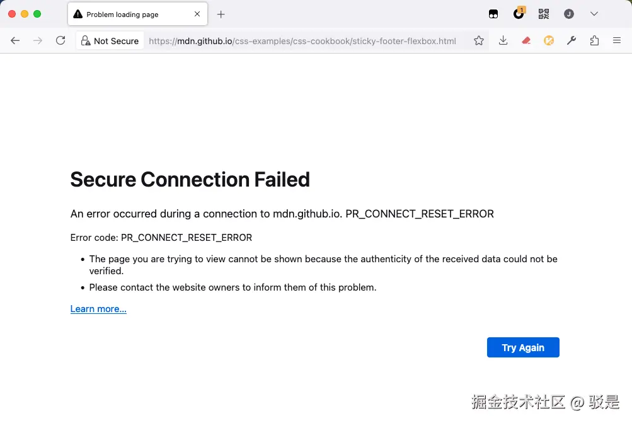Click the orange circular extension icon

549,41
